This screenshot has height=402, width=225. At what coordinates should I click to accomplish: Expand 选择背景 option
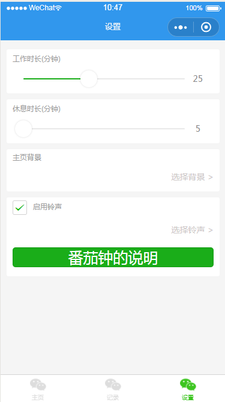click(192, 177)
